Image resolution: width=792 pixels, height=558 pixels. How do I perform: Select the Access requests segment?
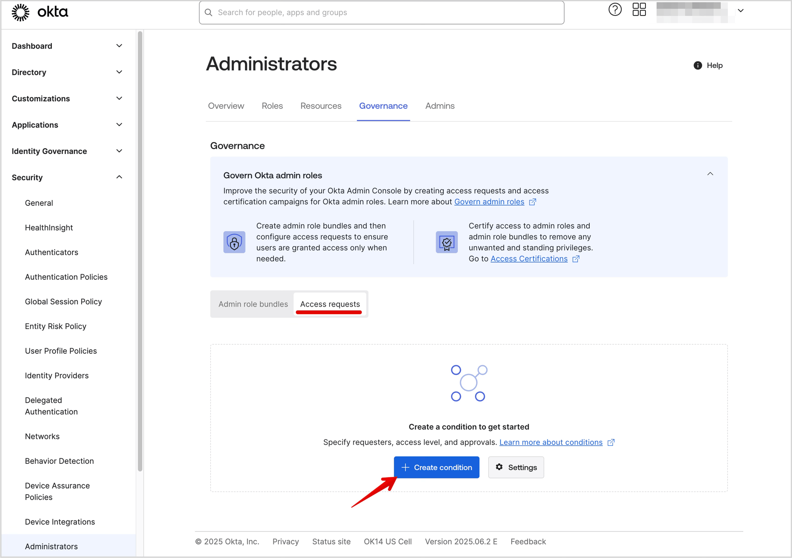tap(330, 304)
